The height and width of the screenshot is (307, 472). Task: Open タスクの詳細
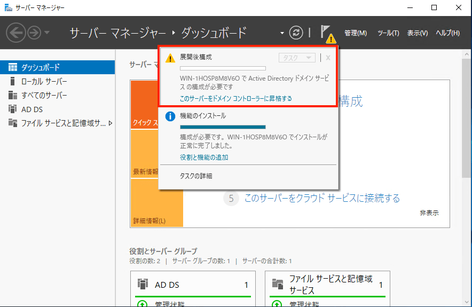(196, 176)
